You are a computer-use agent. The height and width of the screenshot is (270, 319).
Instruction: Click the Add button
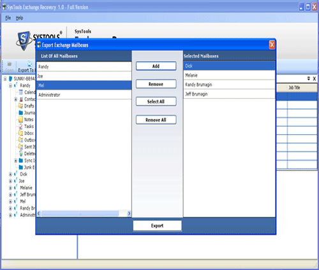(156, 66)
